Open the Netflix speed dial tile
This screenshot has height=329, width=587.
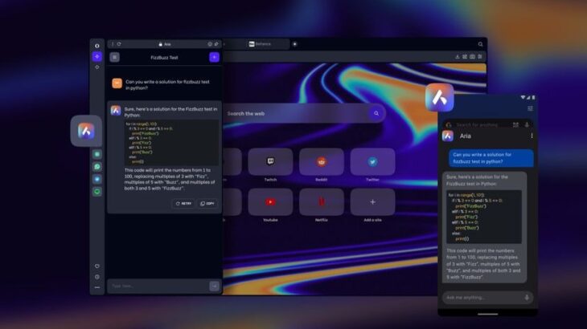(x=322, y=204)
